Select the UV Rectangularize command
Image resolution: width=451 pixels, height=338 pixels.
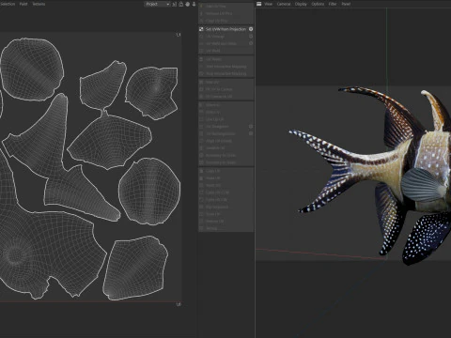point(225,133)
